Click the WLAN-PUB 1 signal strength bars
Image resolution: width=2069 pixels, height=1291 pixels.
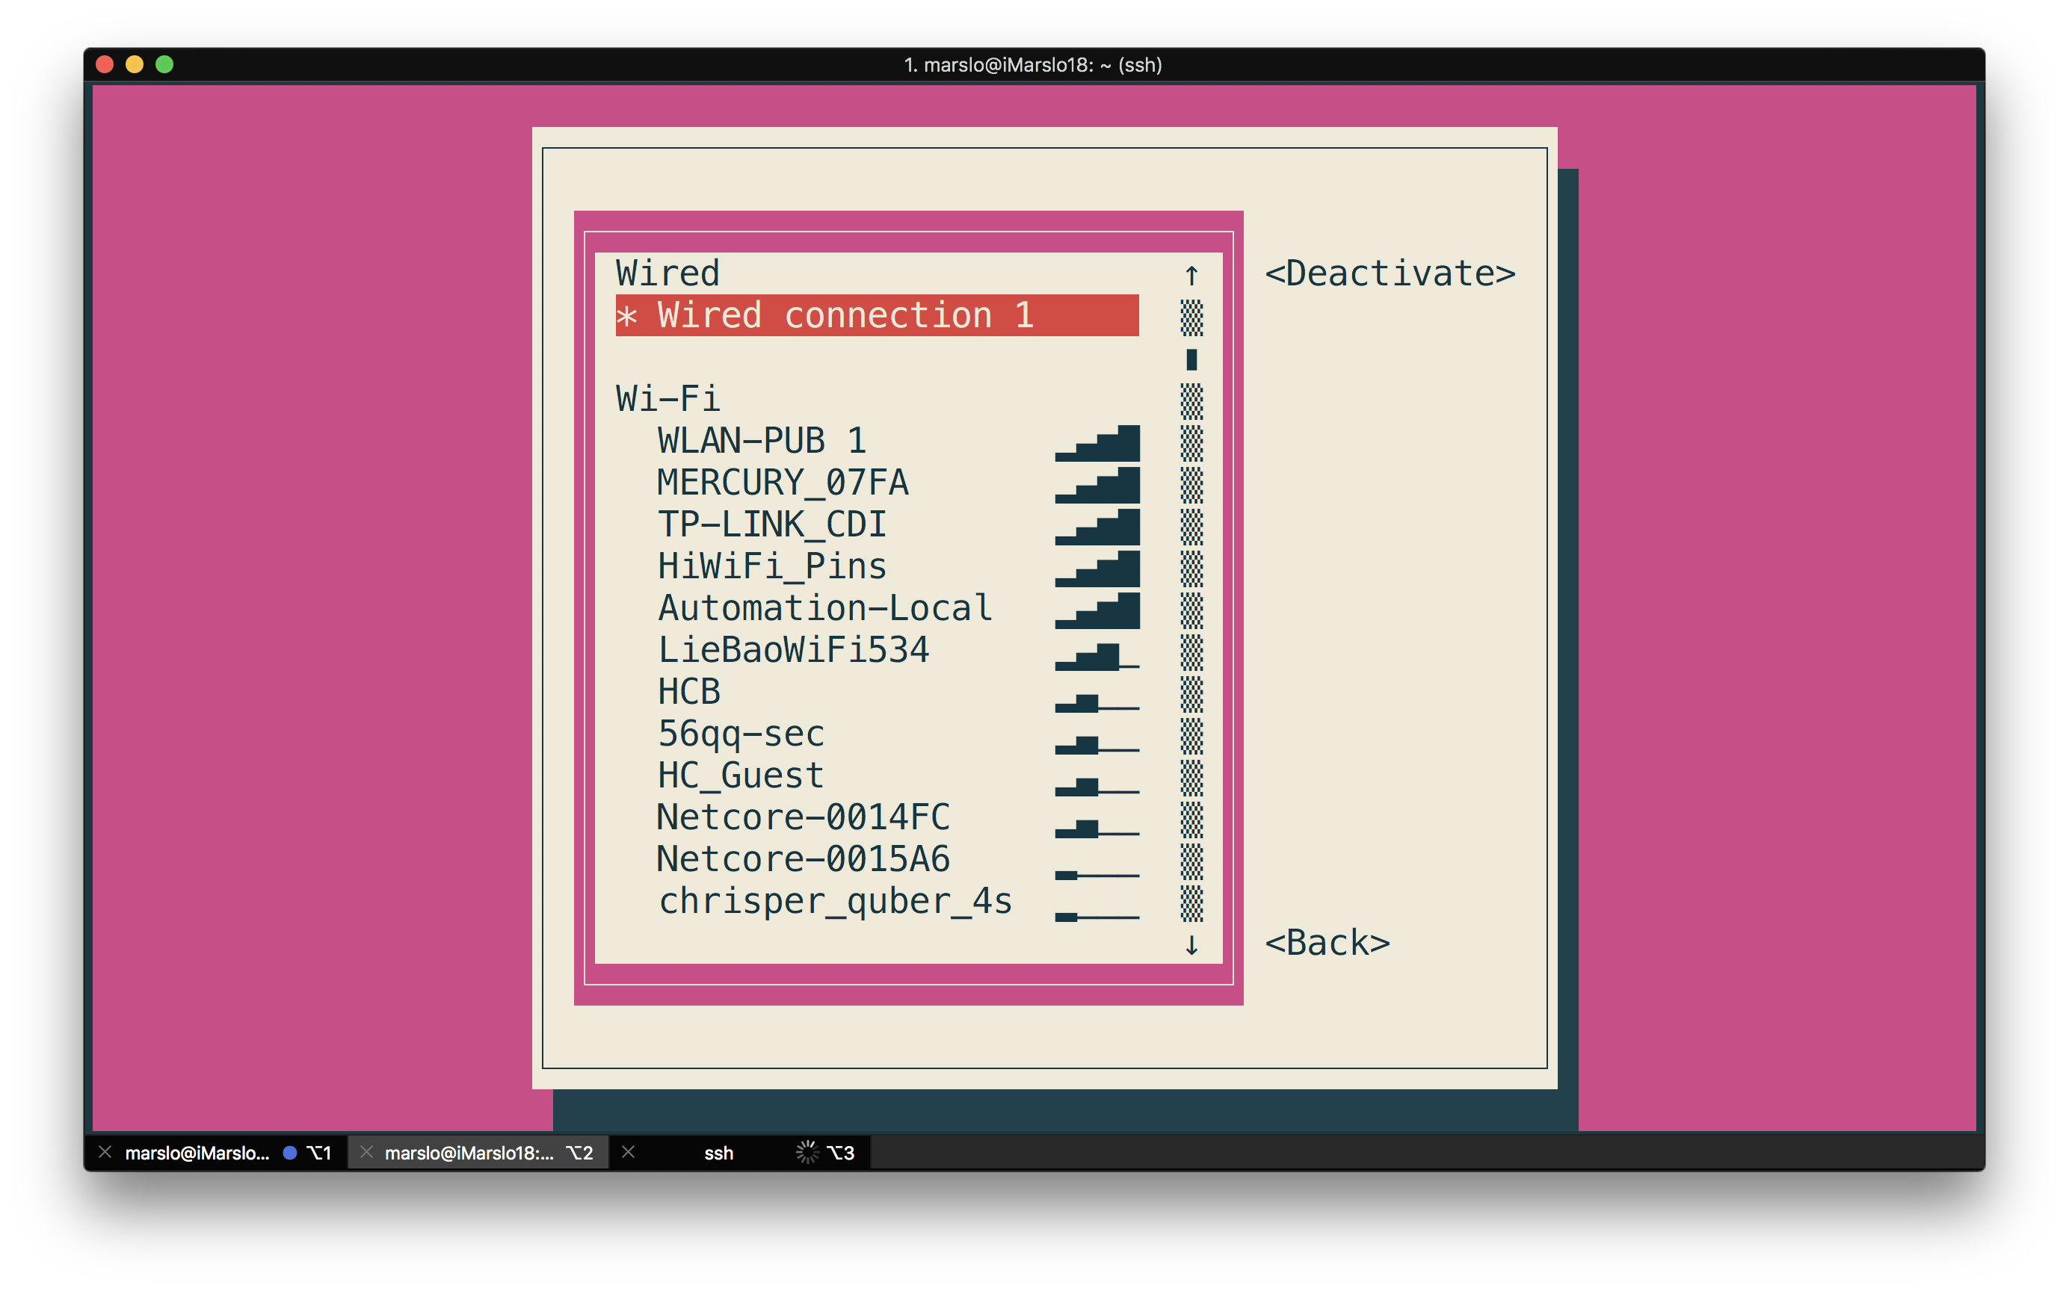pyautogui.click(x=1097, y=443)
